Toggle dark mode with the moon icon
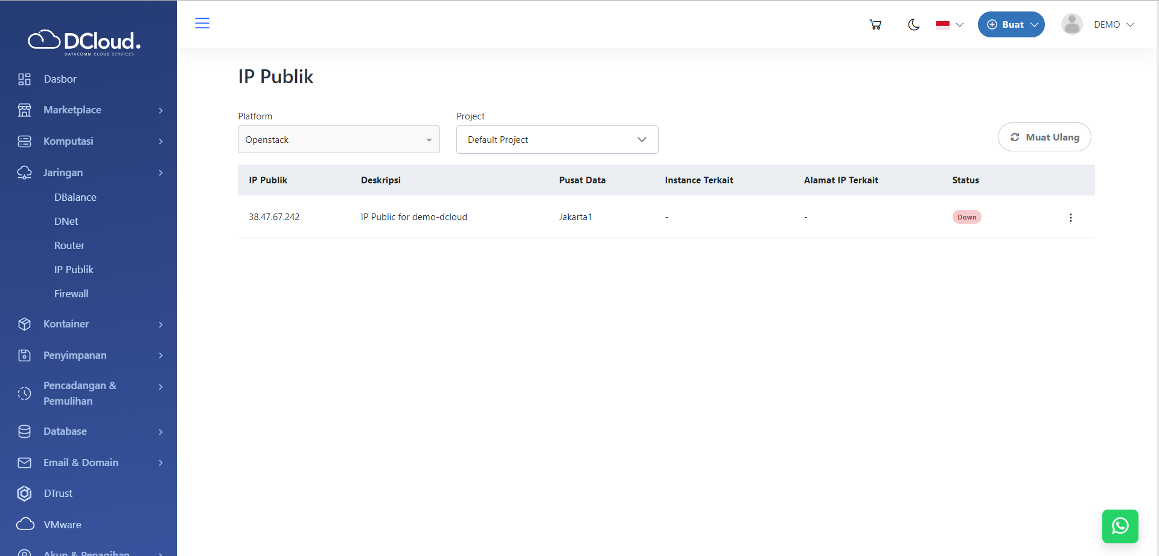Image resolution: width=1159 pixels, height=556 pixels. point(913,25)
